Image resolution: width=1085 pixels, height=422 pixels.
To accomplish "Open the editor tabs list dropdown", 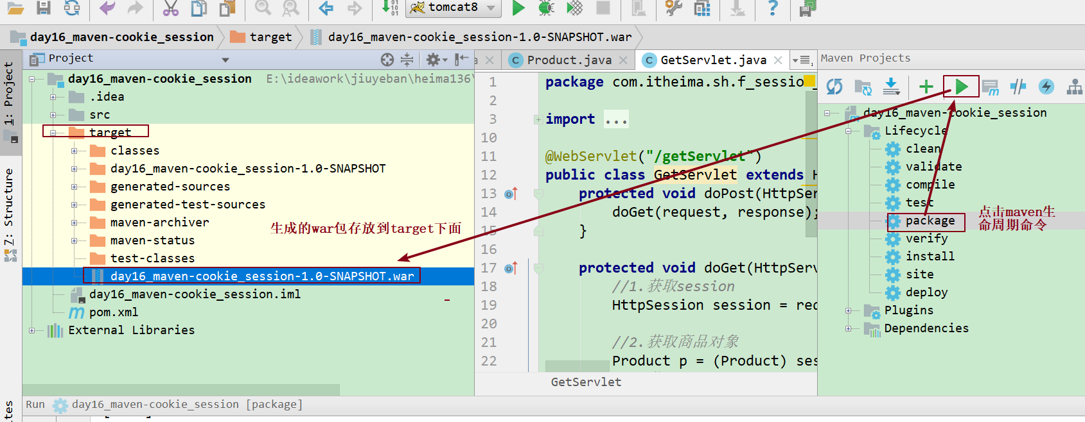I will point(804,60).
